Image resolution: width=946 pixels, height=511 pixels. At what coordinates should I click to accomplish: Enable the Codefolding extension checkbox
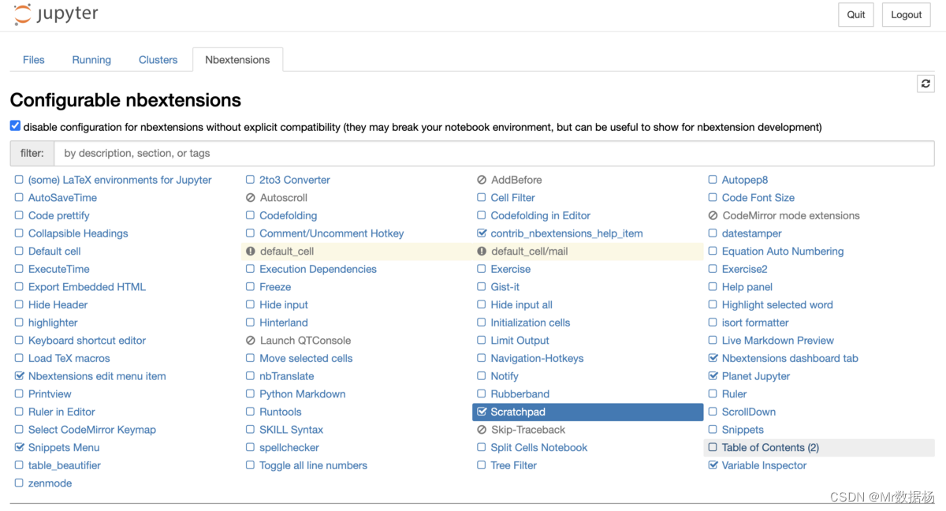pos(251,215)
